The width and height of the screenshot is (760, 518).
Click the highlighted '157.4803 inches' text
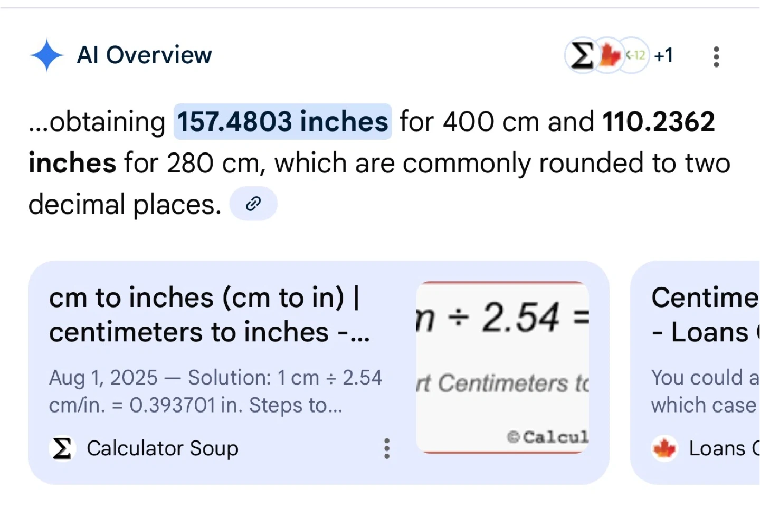(282, 122)
